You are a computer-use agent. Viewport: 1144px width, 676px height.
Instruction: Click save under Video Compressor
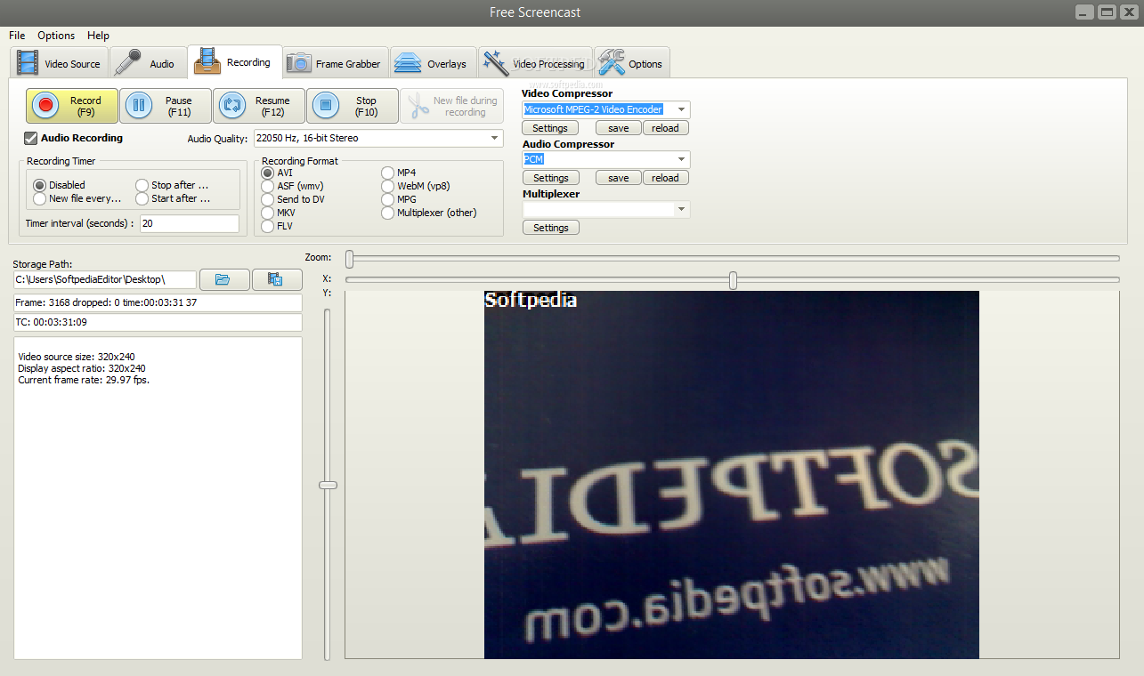pyautogui.click(x=619, y=128)
